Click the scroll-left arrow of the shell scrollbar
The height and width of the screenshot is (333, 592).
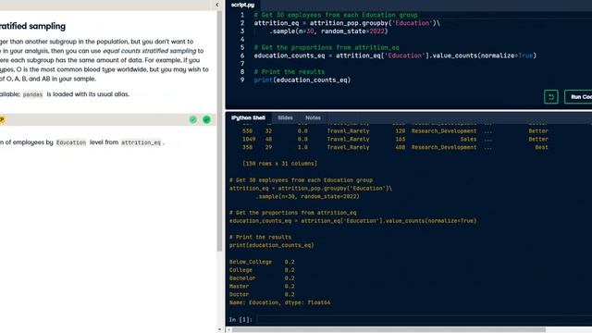point(228,329)
